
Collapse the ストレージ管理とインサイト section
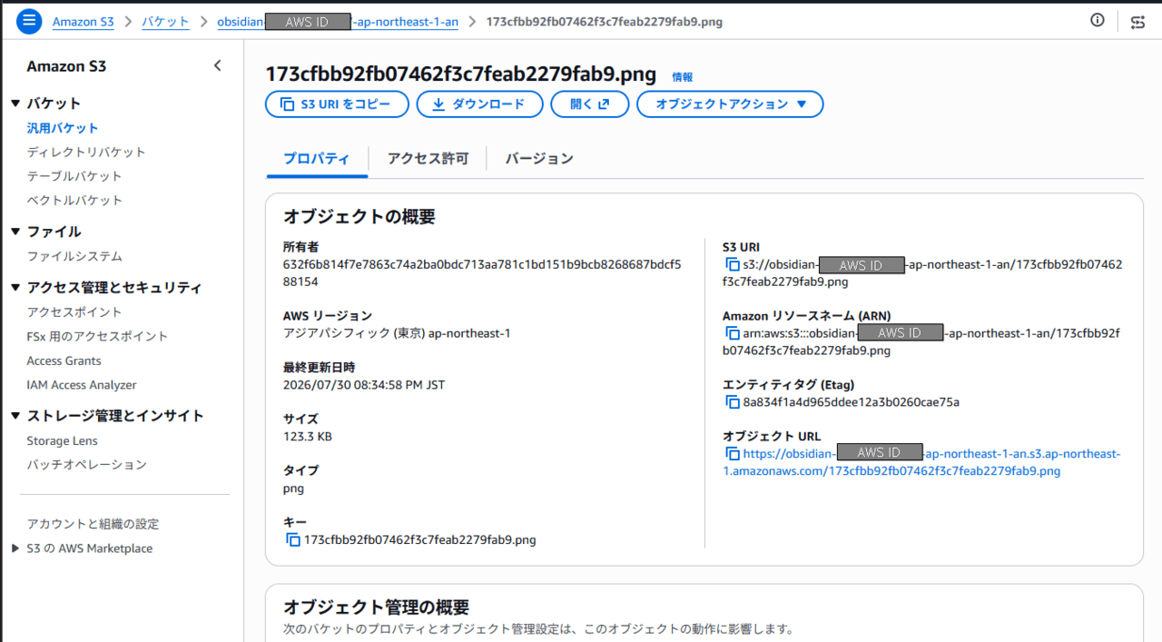[15, 416]
